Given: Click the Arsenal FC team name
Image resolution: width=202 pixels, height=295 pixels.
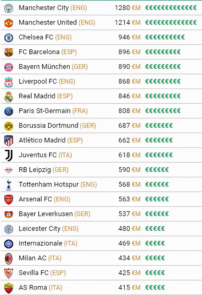Looking at the screenshot, I should tap(35, 199).
